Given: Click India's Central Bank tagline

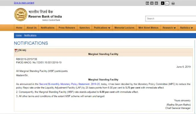Looking at the screenshot, I should (x=51, y=20).
